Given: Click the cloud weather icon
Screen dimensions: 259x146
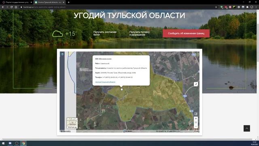Looking at the screenshot, I should point(57,34).
